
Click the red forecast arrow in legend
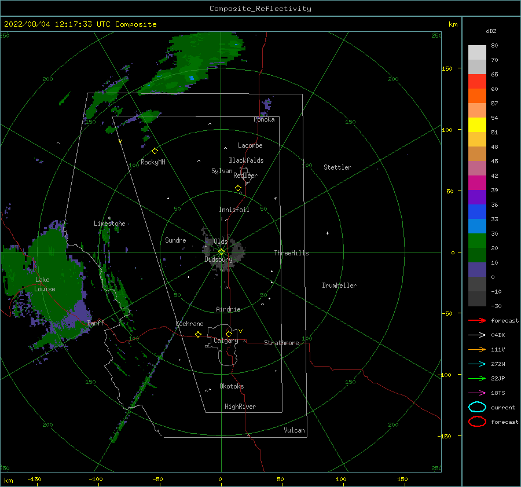(x=477, y=320)
